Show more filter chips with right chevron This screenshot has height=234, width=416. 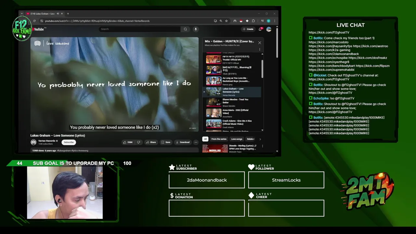pyautogui.click(x=260, y=139)
